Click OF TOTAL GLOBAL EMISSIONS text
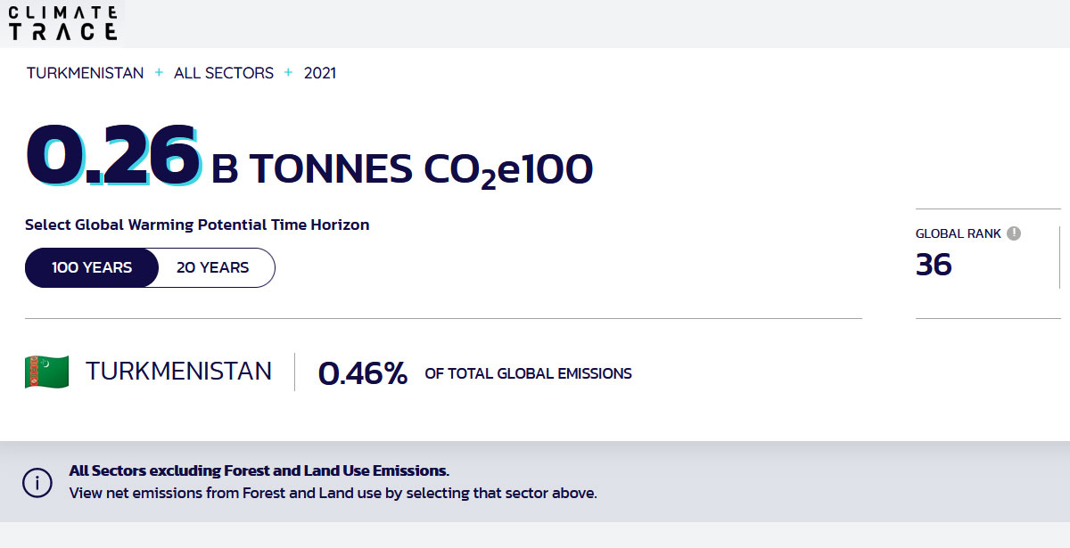Viewport: 1070px width, 548px height. (x=528, y=373)
